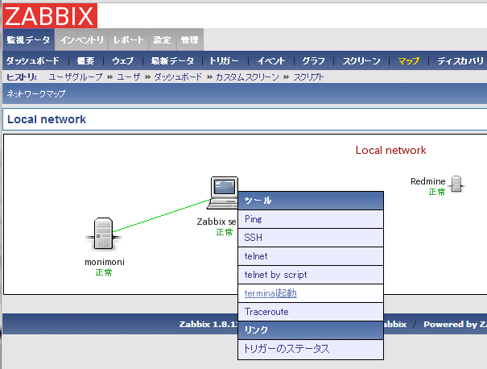Click 正常 status under monimoni
487x369 pixels.
104,272
